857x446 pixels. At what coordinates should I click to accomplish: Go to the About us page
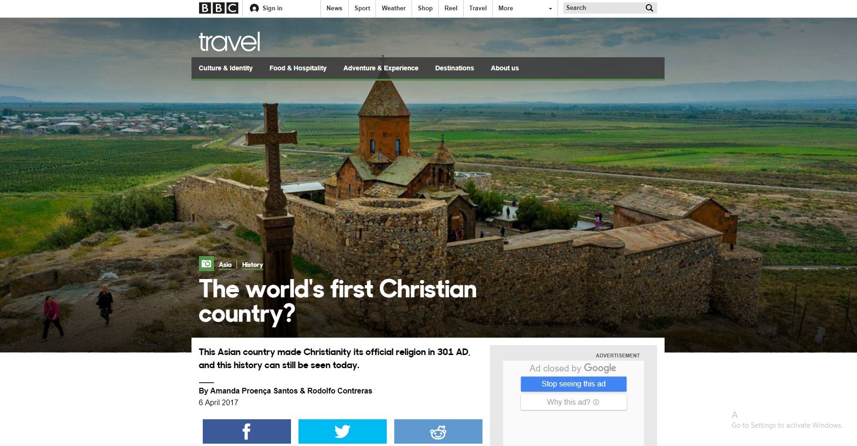click(x=505, y=68)
